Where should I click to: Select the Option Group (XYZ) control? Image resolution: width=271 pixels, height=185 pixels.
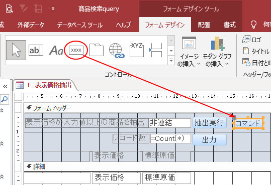pos(137,50)
